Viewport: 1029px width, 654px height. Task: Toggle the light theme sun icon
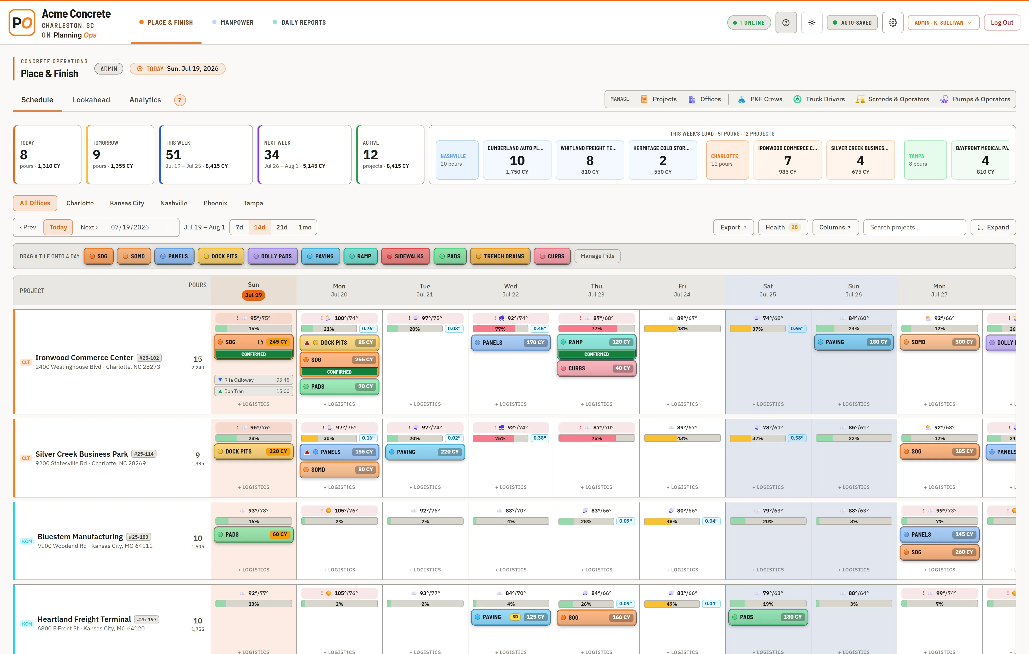pyautogui.click(x=812, y=23)
